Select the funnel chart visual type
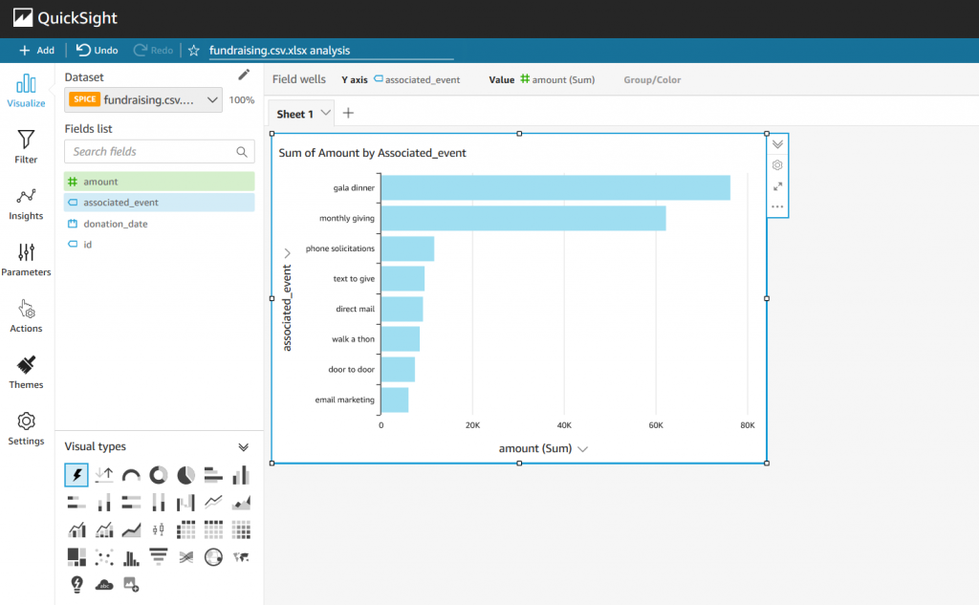The width and height of the screenshot is (979, 605). 159,557
